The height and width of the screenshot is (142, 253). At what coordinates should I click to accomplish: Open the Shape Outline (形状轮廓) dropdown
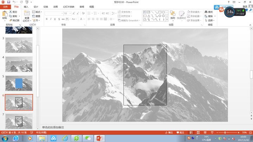194,16
